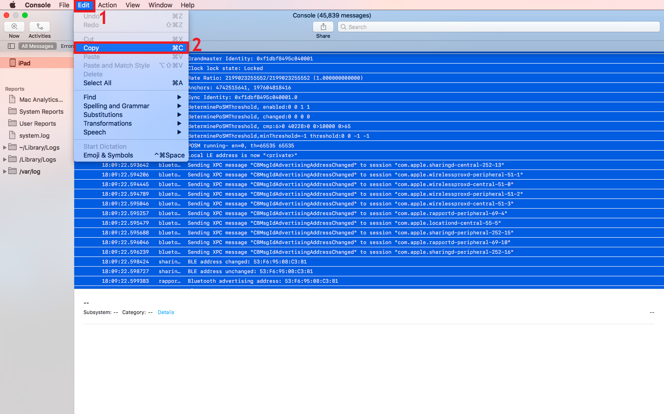Viewport: 664px width, 414px height.
Task: Open the Apple menu
Action: point(12,5)
